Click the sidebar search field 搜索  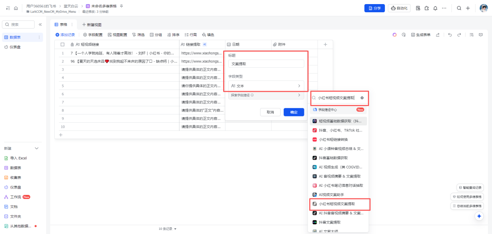pyautogui.click(x=18, y=25)
